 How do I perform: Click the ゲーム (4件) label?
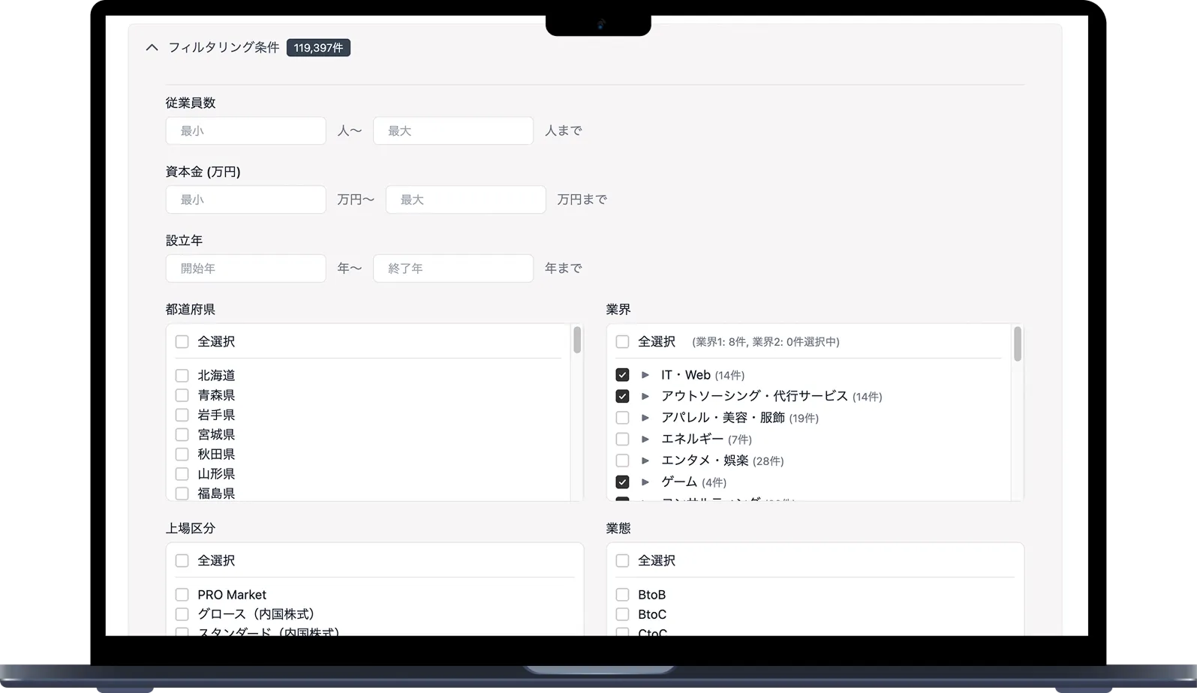pyautogui.click(x=693, y=481)
